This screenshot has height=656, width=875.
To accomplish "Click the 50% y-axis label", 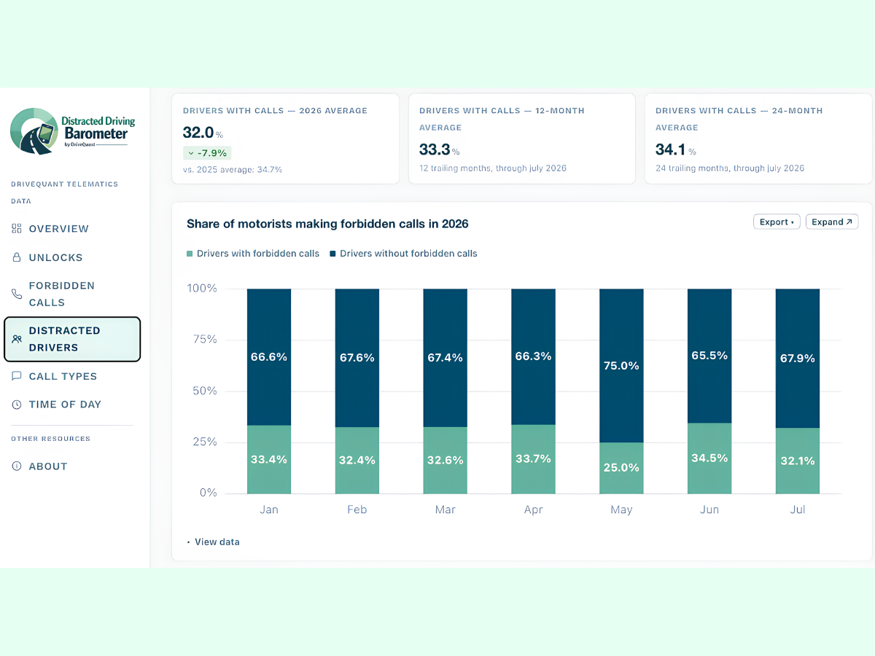I will pyautogui.click(x=205, y=391).
